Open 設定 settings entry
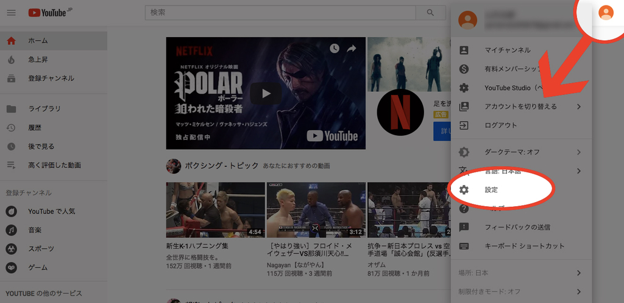Viewport: 624px width, 303px height. click(522, 190)
